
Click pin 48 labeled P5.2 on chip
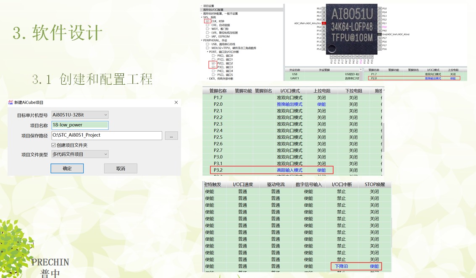[x=324, y=49]
